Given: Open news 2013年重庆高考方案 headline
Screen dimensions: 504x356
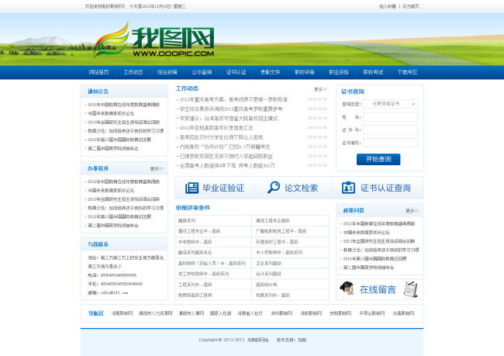Looking at the screenshot, I should (233, 100).
